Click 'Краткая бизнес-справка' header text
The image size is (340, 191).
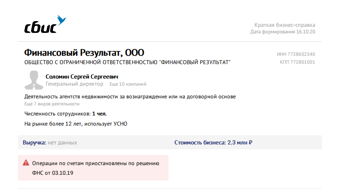pos(285,25)
